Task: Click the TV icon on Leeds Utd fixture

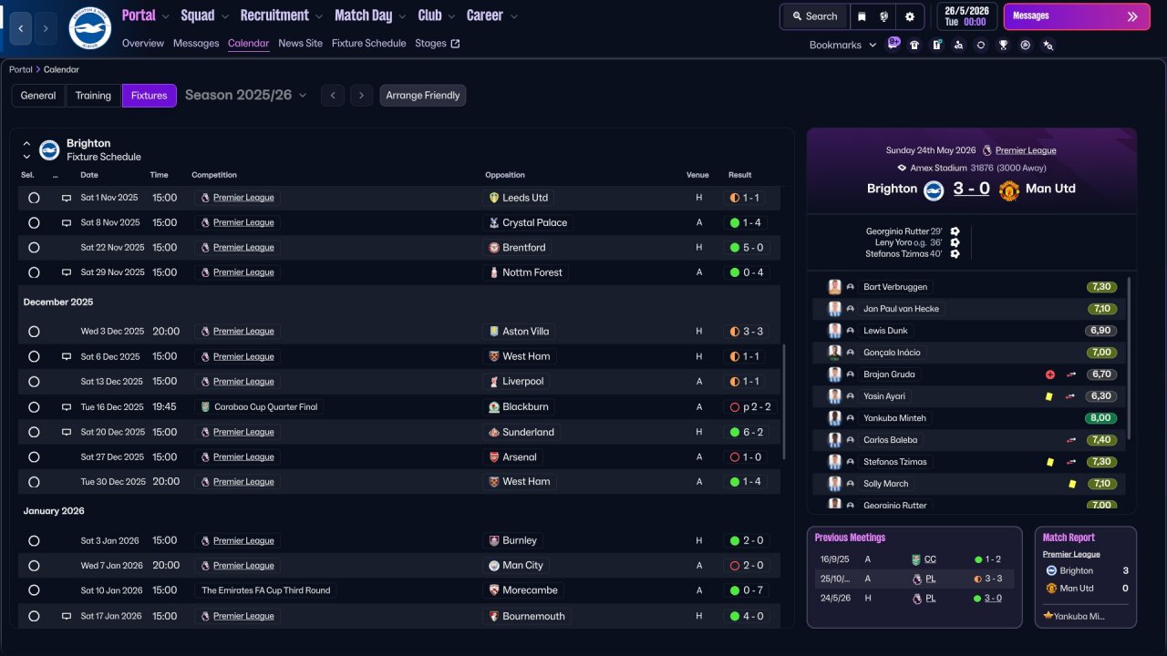Action: [67, 198]
